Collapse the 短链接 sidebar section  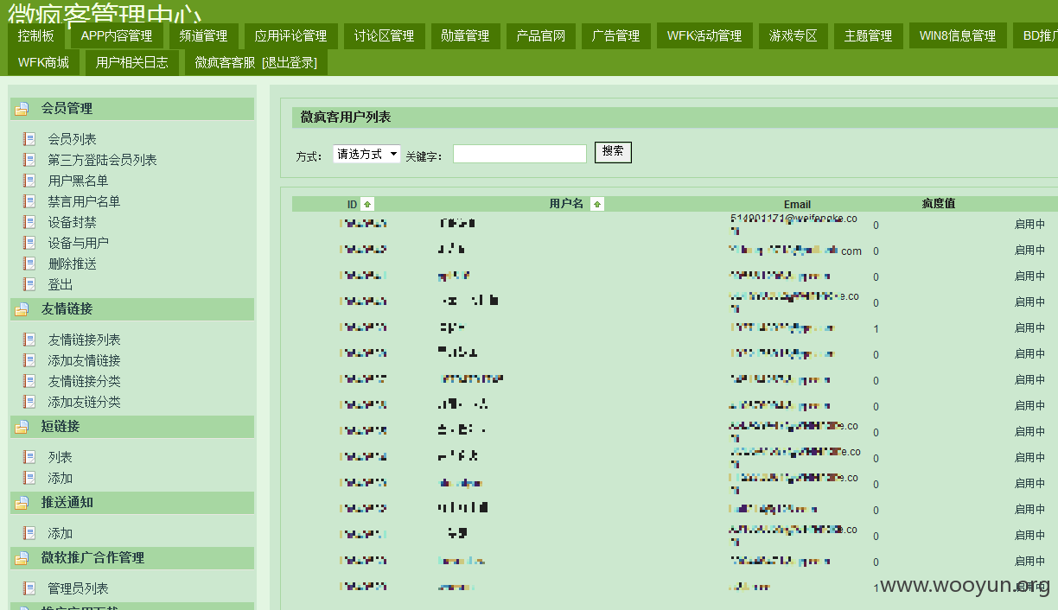point(132,427)
